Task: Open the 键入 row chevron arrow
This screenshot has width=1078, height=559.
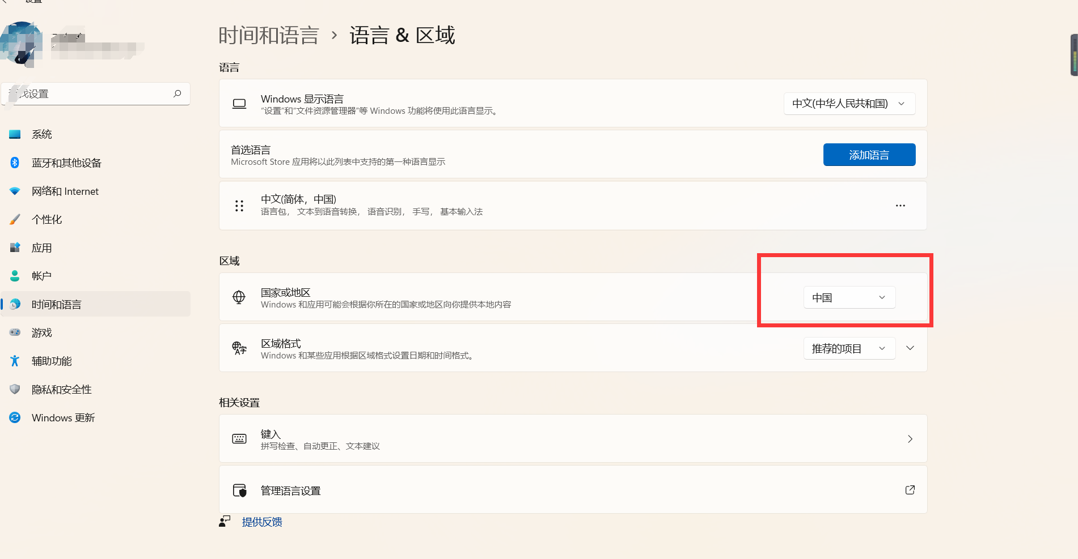Action: click(x=910, y=439)
